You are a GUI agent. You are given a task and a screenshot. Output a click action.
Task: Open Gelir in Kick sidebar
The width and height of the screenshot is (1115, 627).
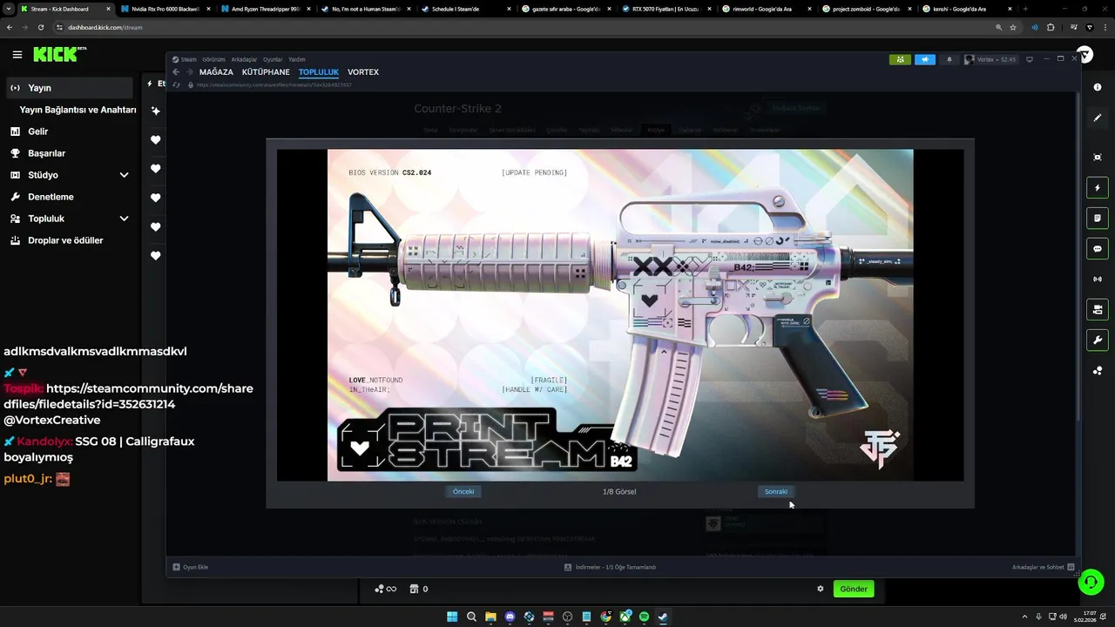point(71,131)
